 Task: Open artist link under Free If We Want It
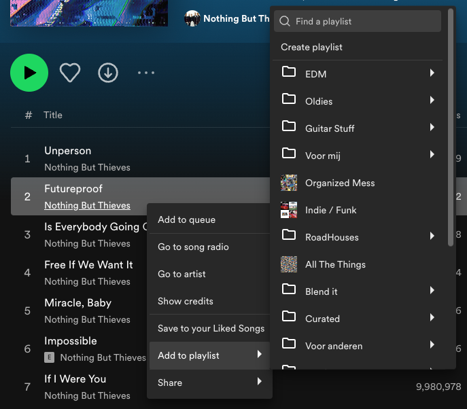pyautogui.click(x=87, y=281)
